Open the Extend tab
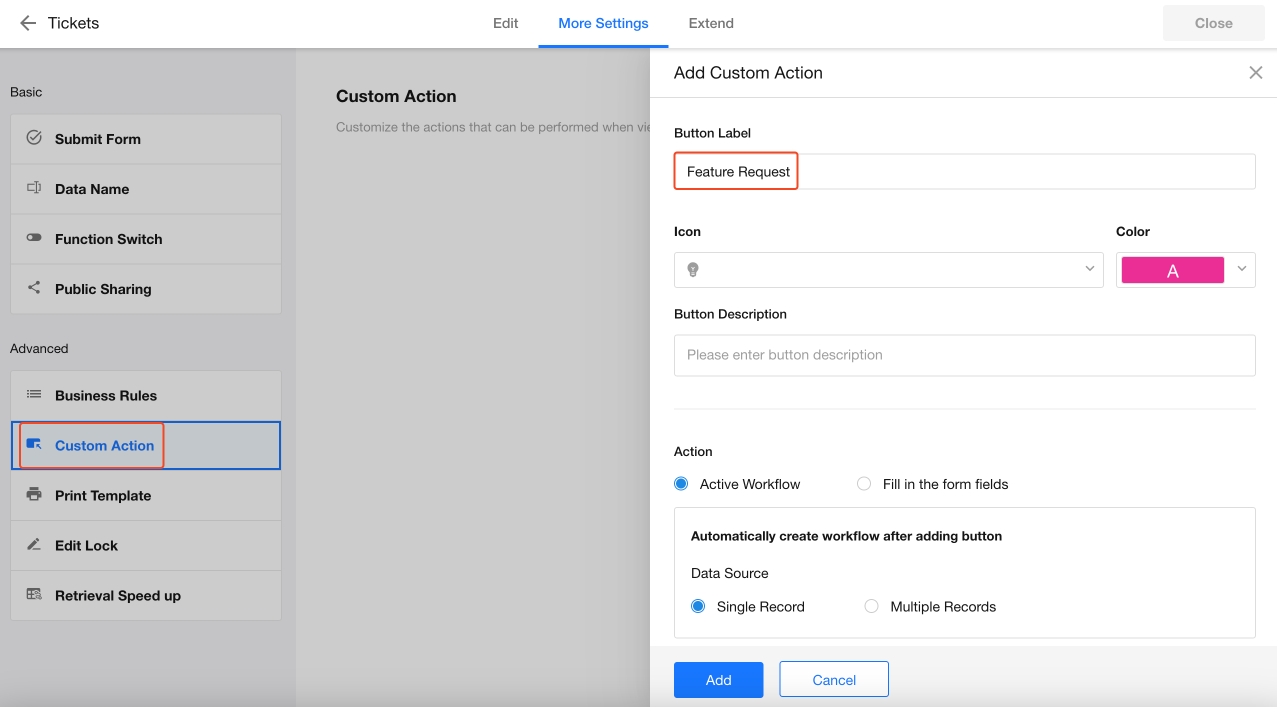This screenshot has height=707, width=1277. pyautogui.click(x=710, y=23)
